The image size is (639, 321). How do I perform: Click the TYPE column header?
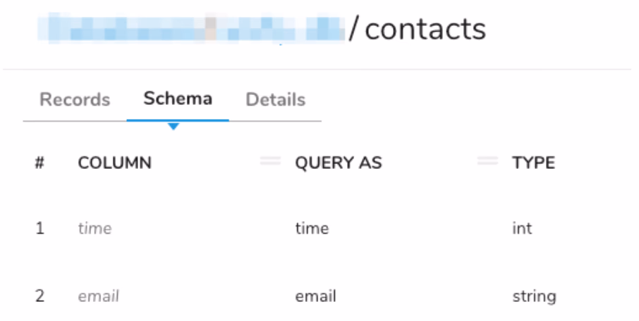[533, 163]
